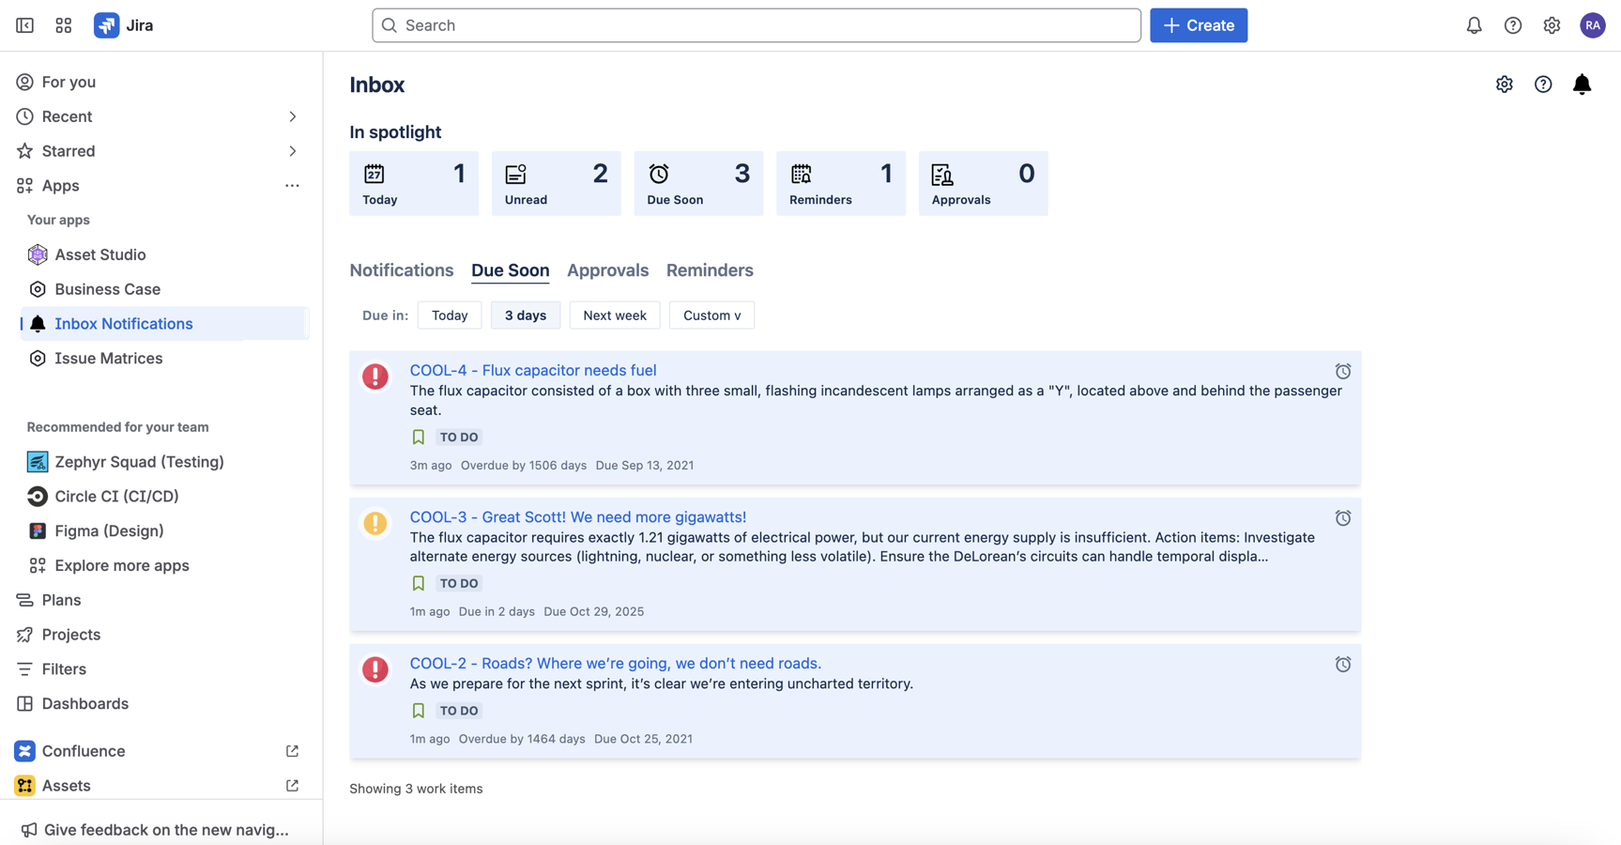The image size is (1621, 845).
Task: Open COOL-2 Roads issue link
Action: click(x=616, y=664)
